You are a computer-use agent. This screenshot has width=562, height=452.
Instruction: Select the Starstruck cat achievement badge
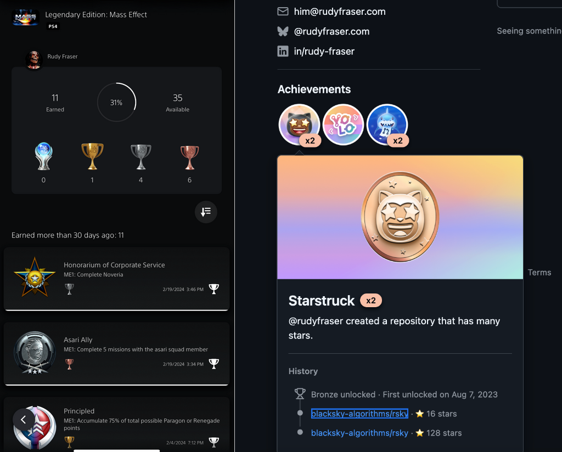pyautogui.click(x=299, y=125)
